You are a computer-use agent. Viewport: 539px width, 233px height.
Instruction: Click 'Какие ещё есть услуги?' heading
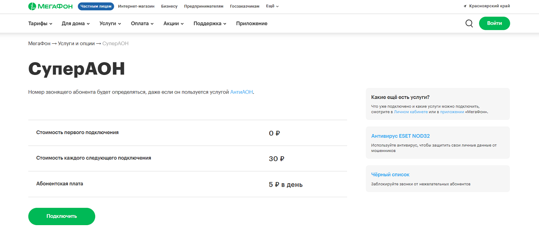click(400, 97)
